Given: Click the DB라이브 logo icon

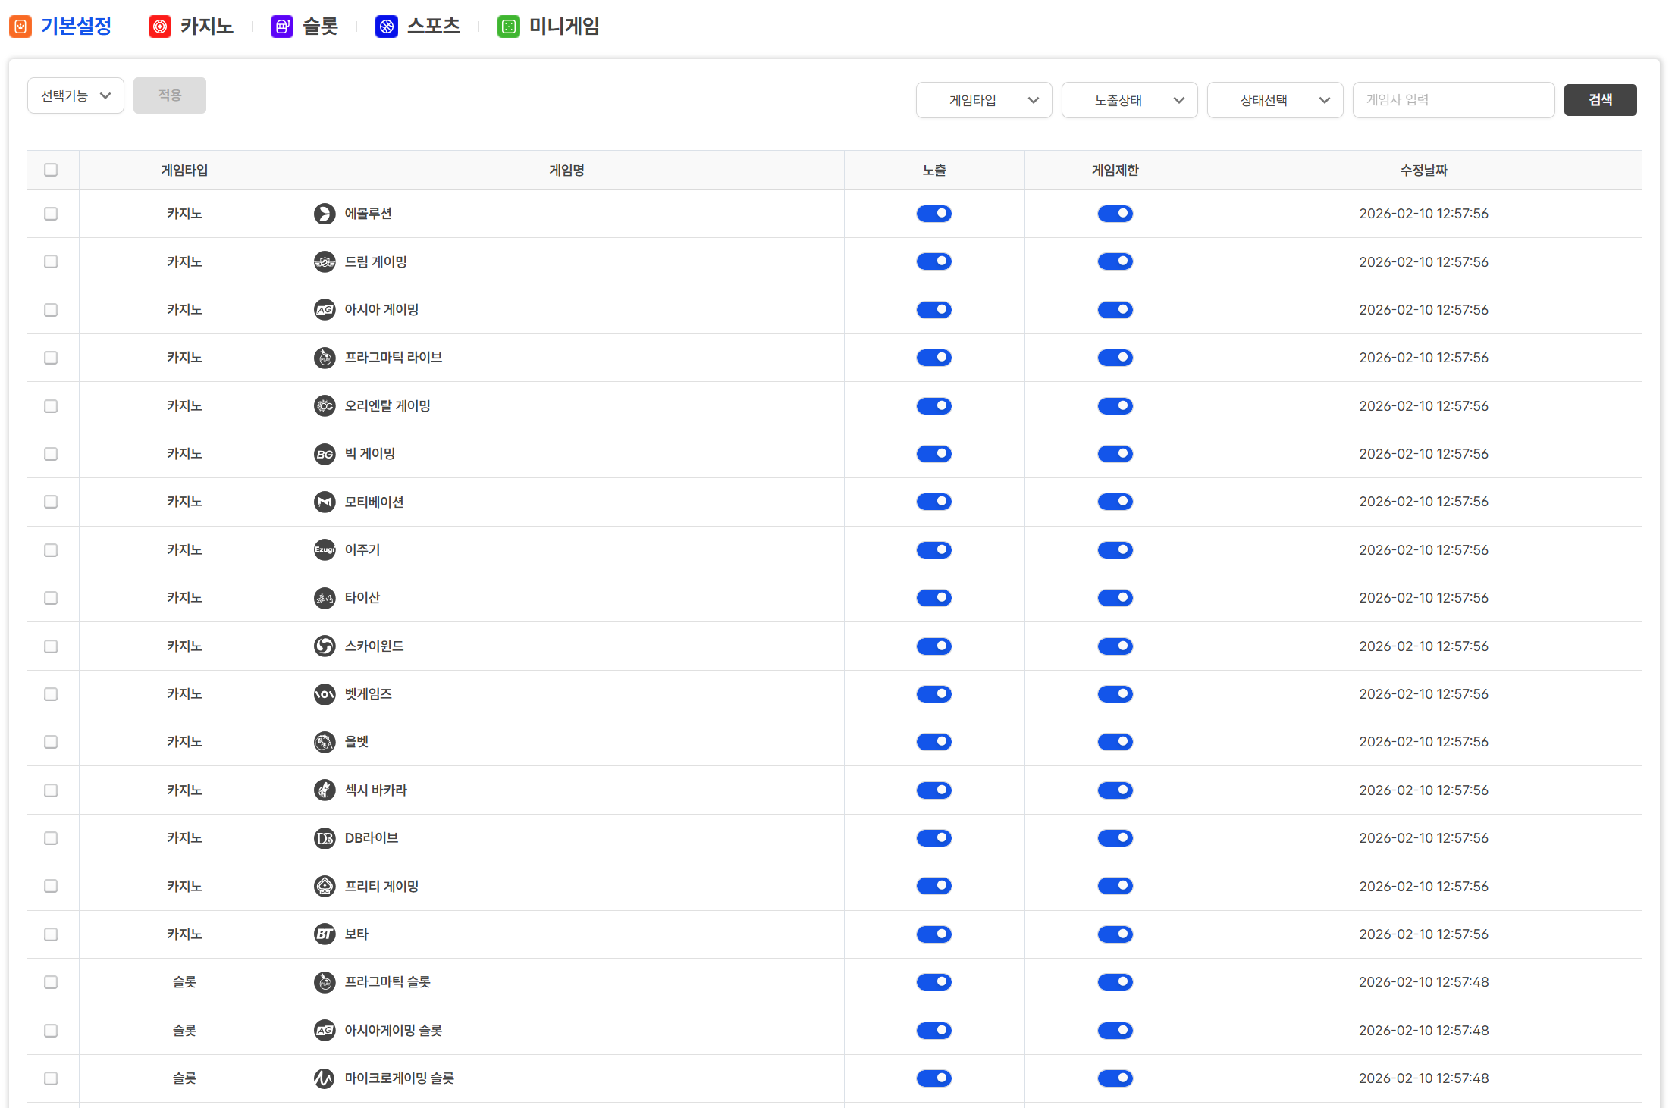Looking at the screenshot, I should [325, 838].
